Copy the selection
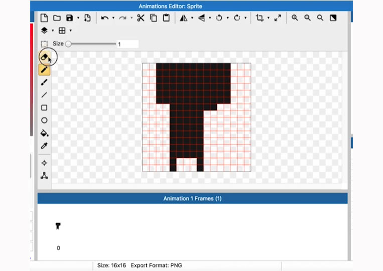Viewport: 383px width, 271px height. (154, 18)
